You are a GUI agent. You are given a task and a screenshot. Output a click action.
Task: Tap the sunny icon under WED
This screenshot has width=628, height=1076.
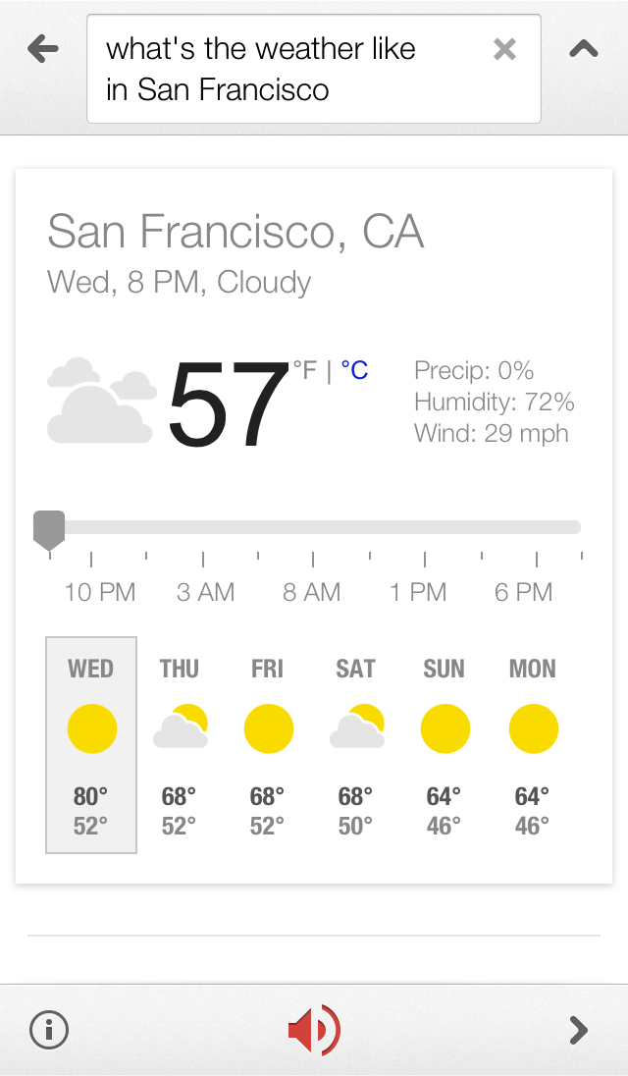tap(91, 728)
